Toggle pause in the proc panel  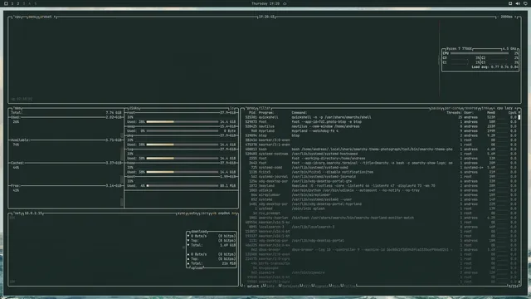pos(436,108)
